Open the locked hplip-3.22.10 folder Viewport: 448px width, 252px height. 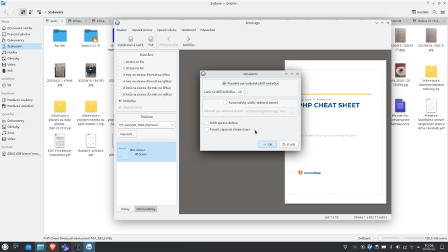tap(91, 36)
